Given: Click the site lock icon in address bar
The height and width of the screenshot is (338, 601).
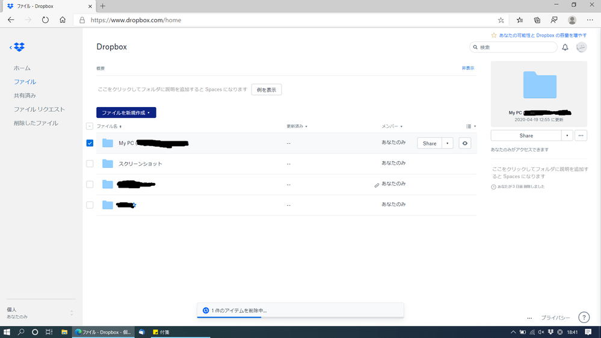Looking at the screenshot, I should click(x=82, y=20).
